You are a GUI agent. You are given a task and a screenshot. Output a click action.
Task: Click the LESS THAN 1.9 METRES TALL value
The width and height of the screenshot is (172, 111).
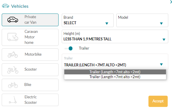coord(87,39)
